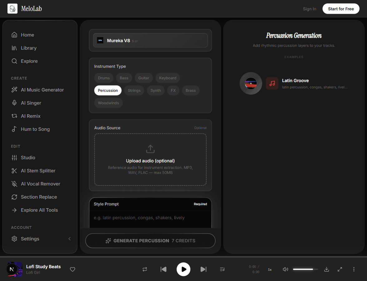Click the red music note icon
Screen dimensions: 367x281
[x=272, y=83]
